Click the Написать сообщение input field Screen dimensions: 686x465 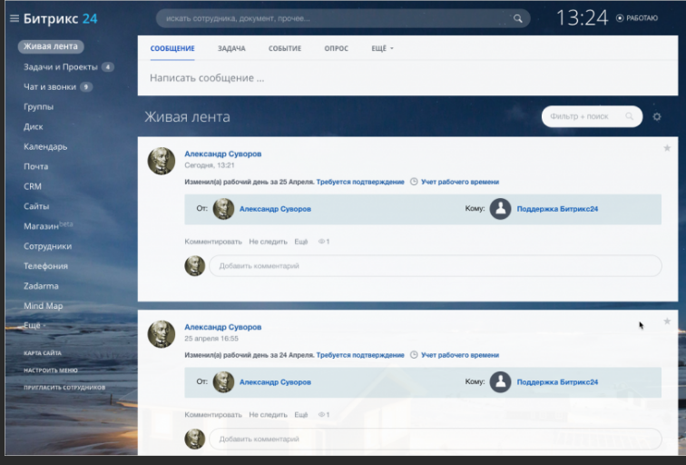(363, 78)
